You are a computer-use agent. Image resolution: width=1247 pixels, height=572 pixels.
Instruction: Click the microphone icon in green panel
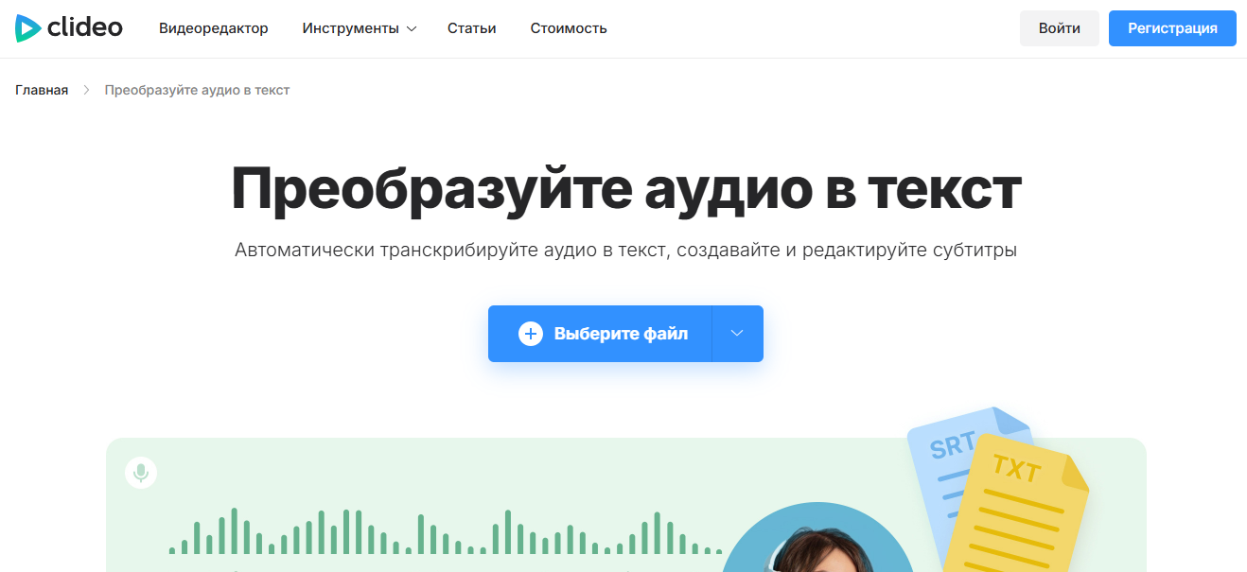point(141,472)
